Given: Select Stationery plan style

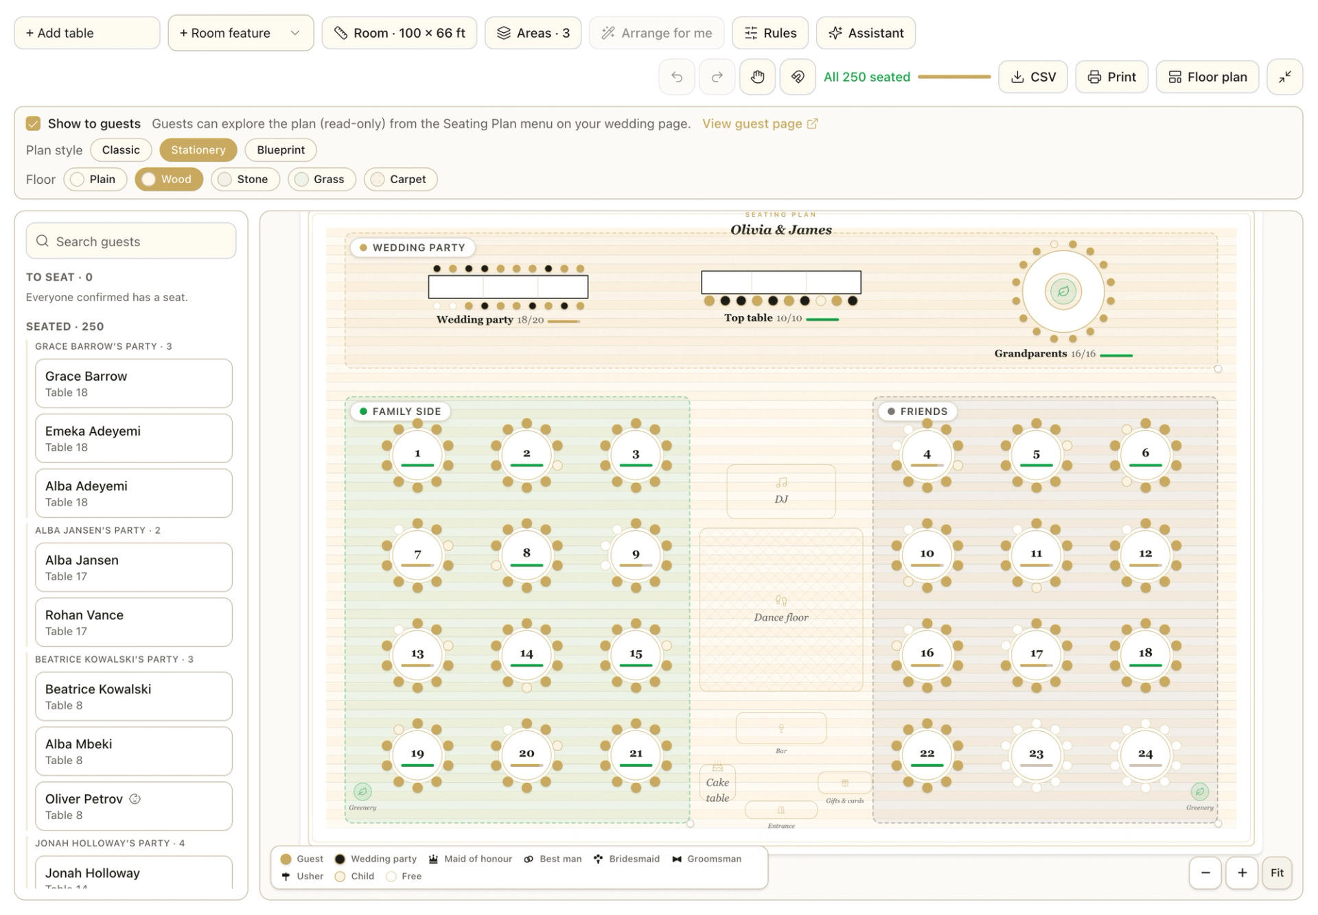Looking at the screenshot, I should 198,150.
